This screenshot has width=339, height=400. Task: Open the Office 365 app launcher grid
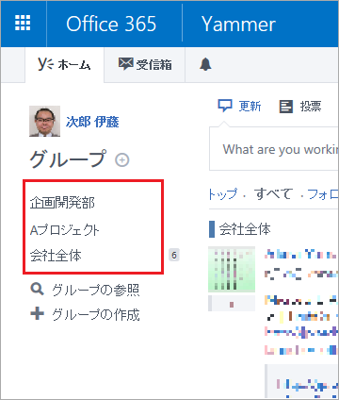[23, 24]
